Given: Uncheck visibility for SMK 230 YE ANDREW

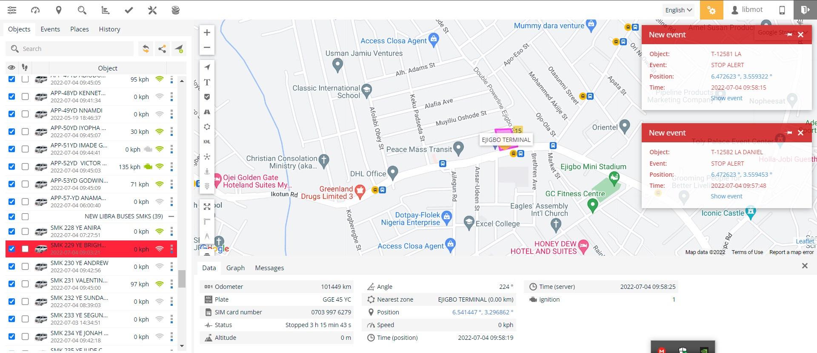Looking at the screenshot, I should pyautogui.click(x=11, y=266).
